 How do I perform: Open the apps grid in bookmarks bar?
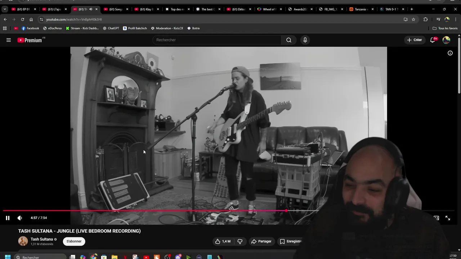tap(5, 28)
